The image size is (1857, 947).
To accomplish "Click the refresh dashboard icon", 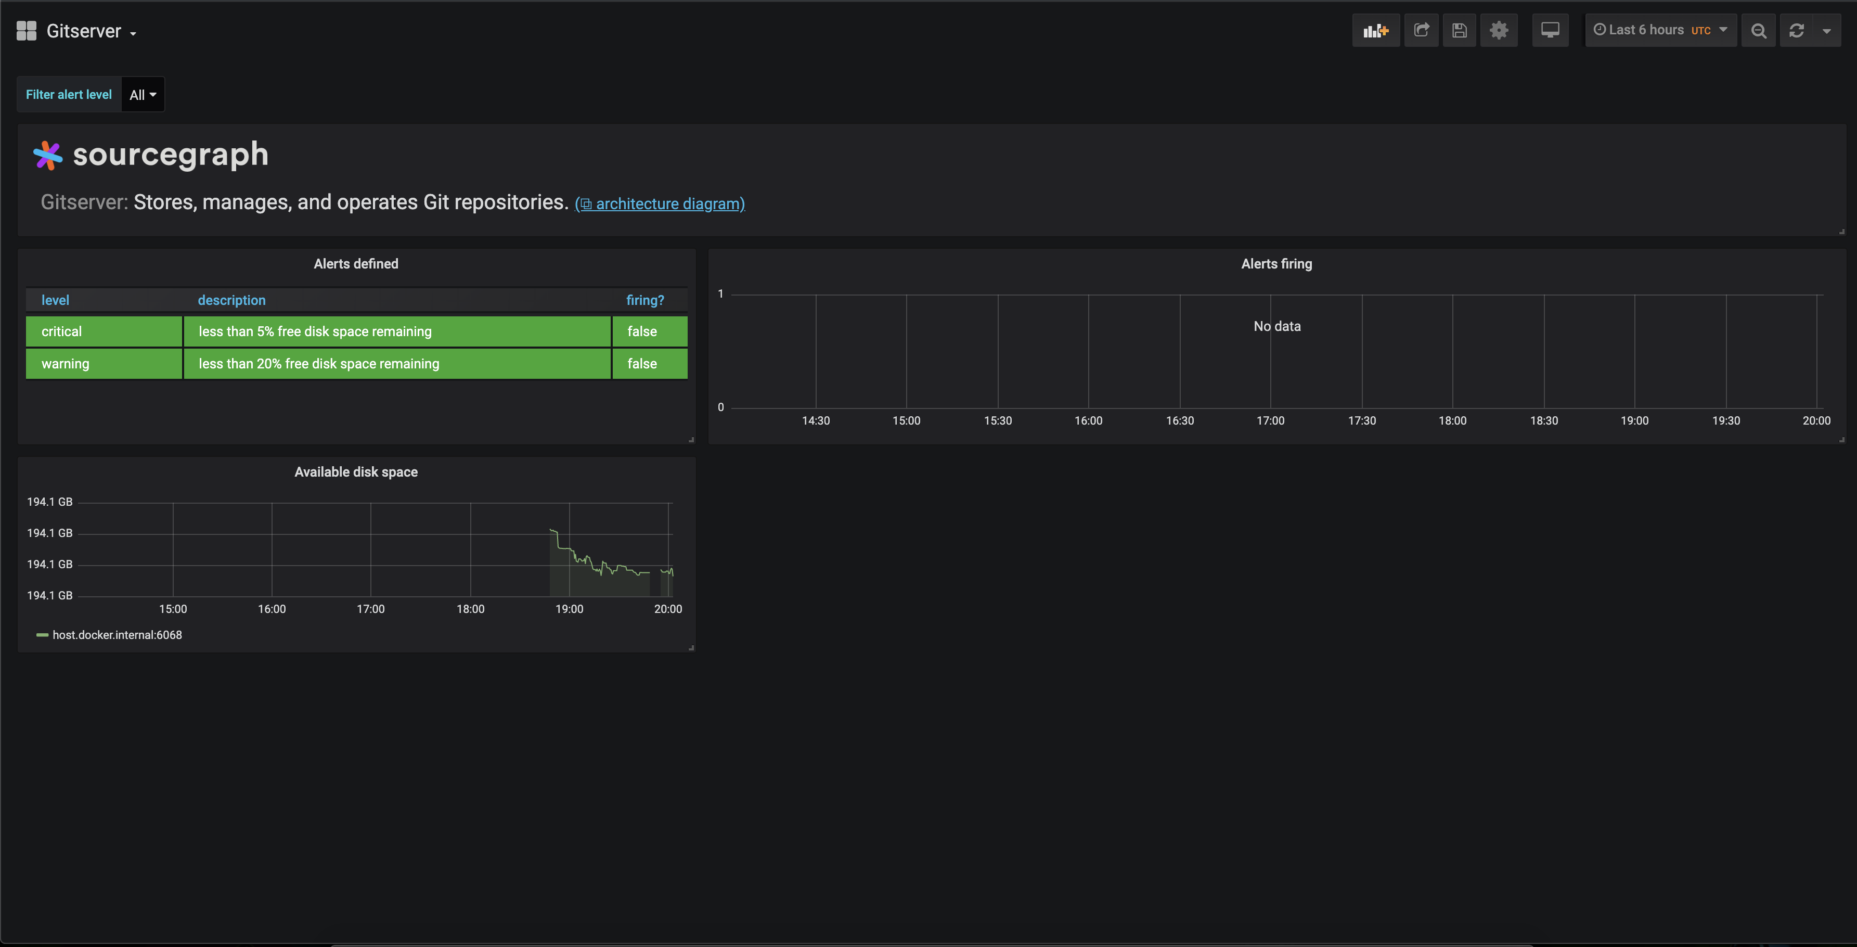I will click(1797, 30).
